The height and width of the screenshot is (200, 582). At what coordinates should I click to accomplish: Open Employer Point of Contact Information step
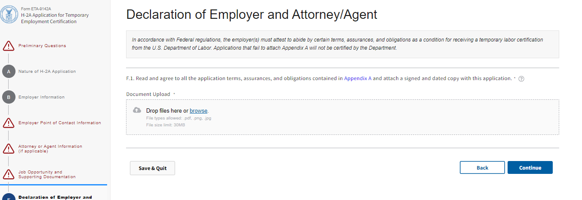click(x=60, y=123)
